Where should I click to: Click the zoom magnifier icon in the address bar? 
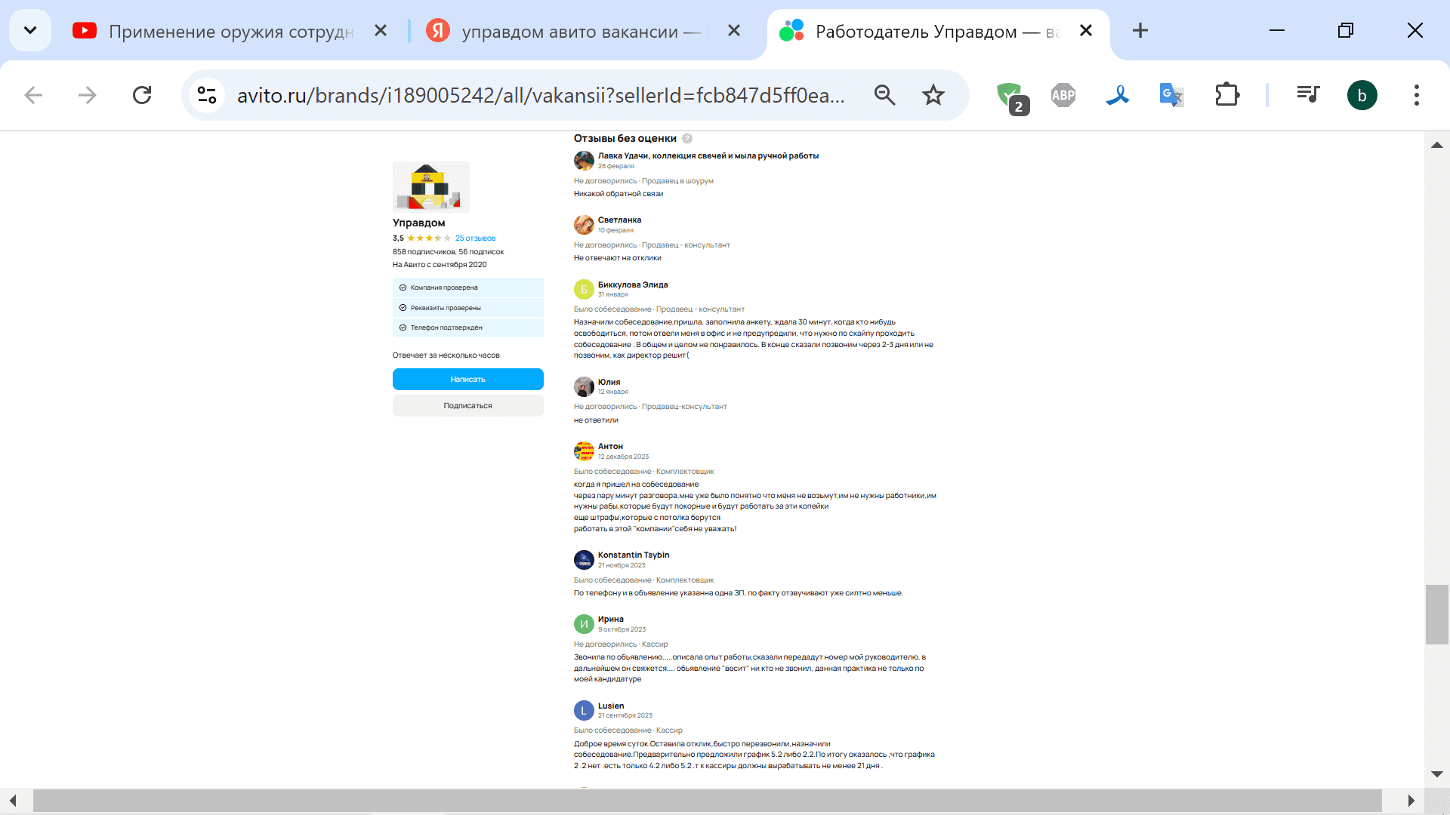click(884, 96)
